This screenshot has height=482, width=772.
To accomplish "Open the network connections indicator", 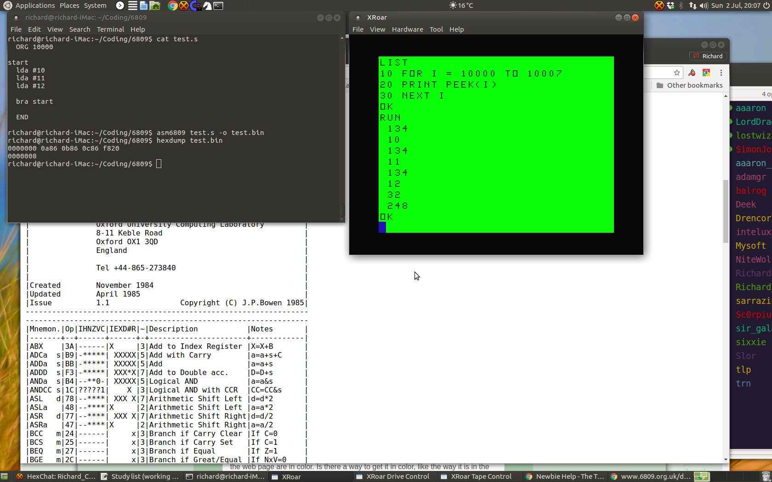I will [693, 6].
